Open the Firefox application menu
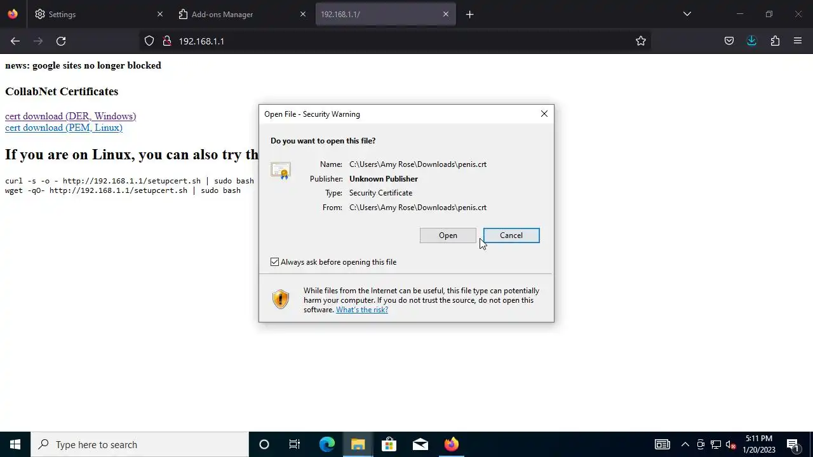This screenshot has width=813, height=457. (798, 41)
